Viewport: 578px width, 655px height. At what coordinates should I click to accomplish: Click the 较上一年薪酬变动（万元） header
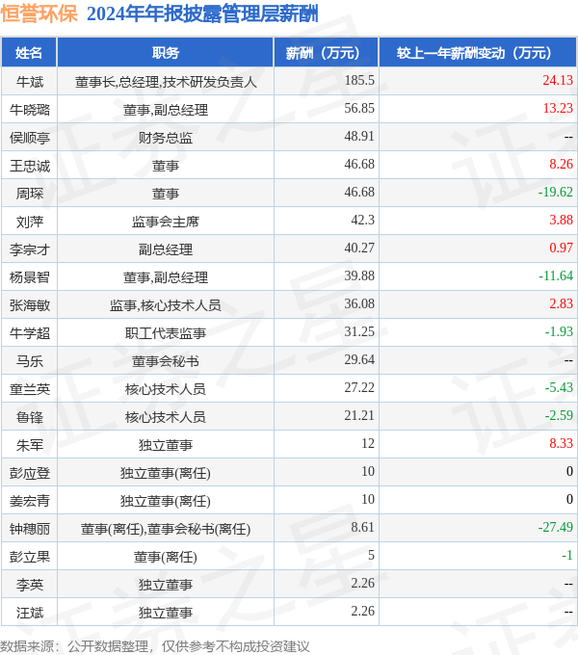pos(478,53)
